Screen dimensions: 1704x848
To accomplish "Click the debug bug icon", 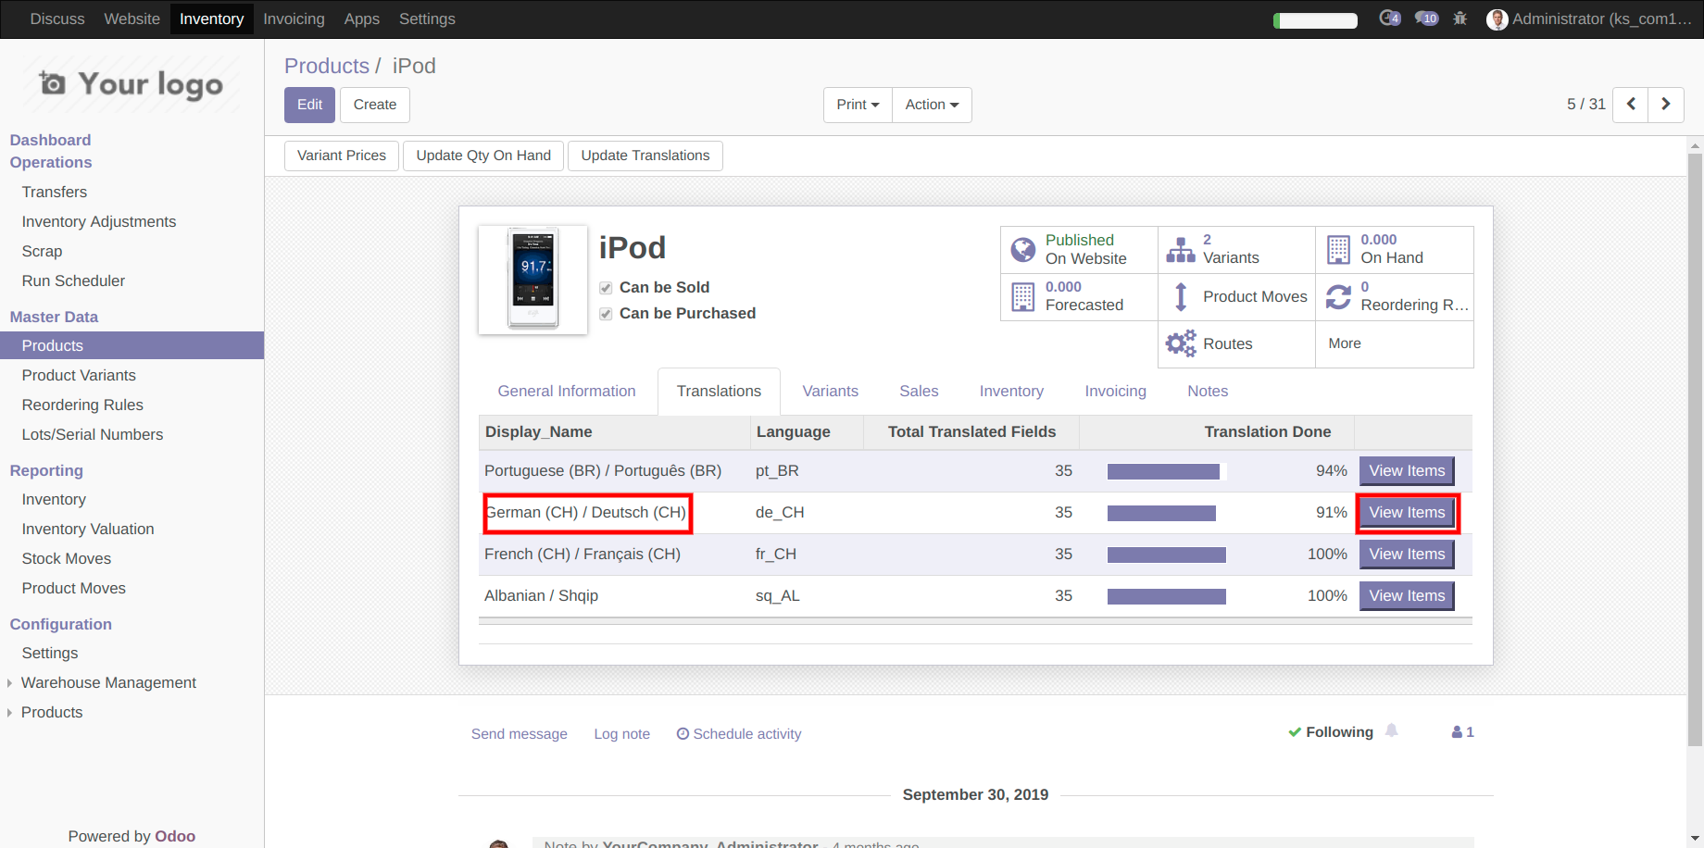I will tap(1460, 19).
